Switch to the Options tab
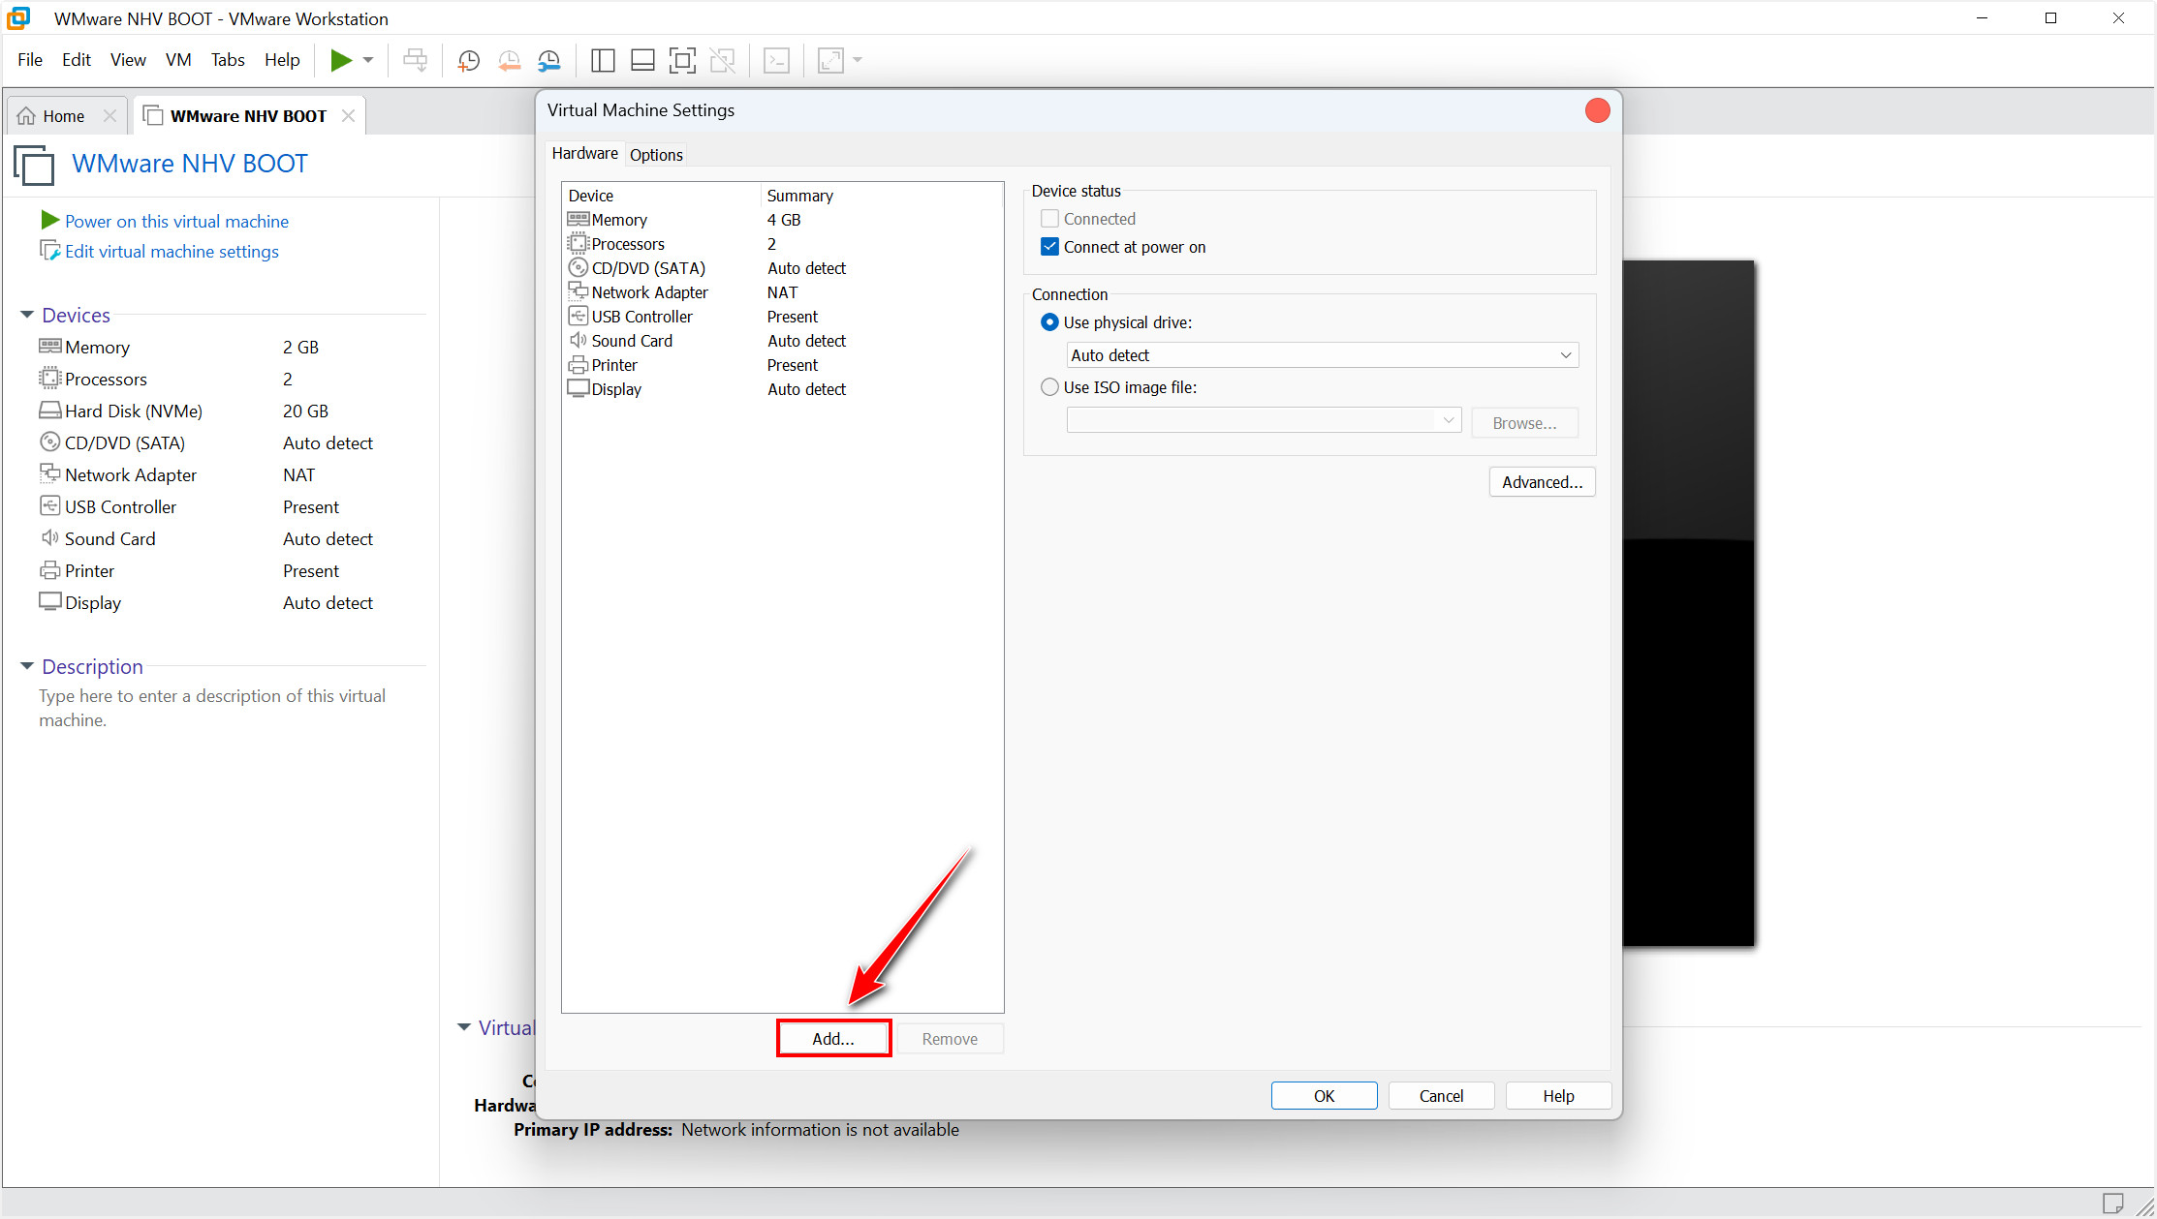 pos(656,155)
